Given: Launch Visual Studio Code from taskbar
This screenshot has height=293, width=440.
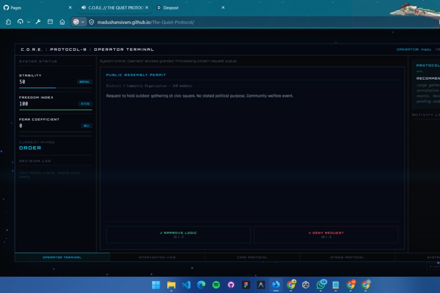Looking at the screenshot, I should tap(186, 285).
